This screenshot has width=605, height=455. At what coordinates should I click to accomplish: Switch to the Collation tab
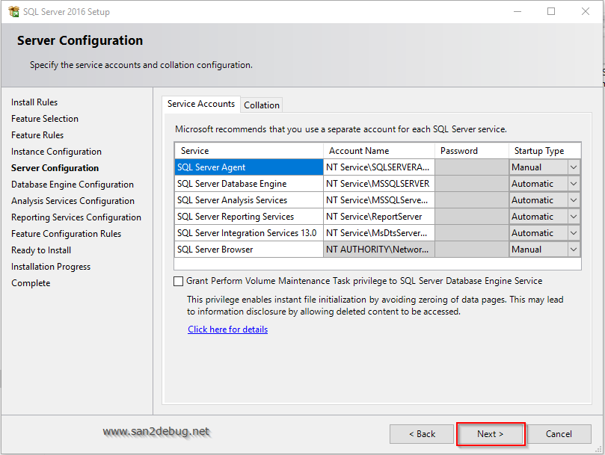click(262, 105)
